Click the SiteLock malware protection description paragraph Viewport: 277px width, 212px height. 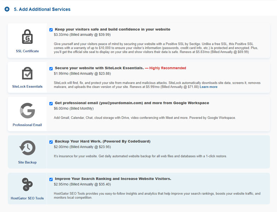click(157, 85)
